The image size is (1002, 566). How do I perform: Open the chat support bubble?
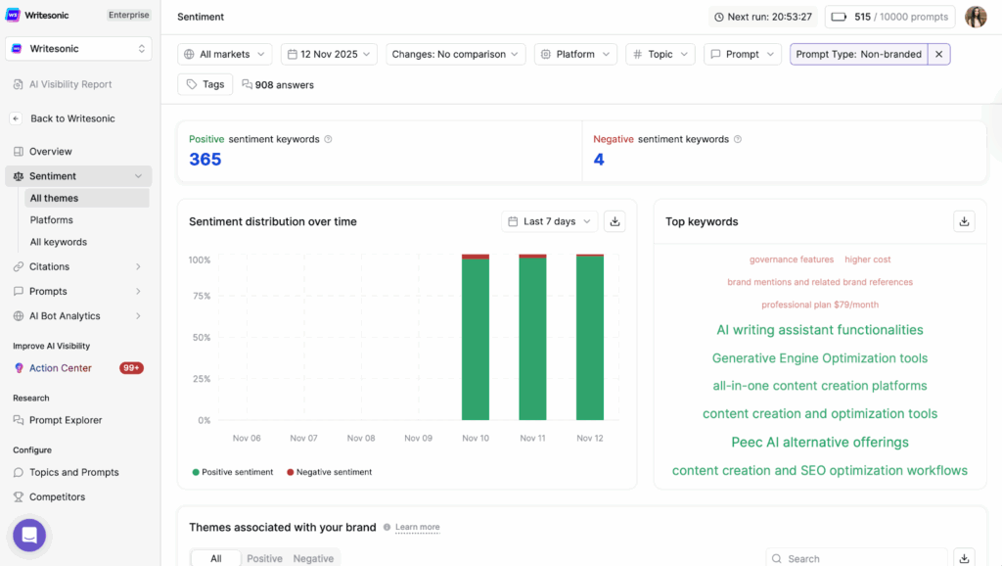point(28,535)
